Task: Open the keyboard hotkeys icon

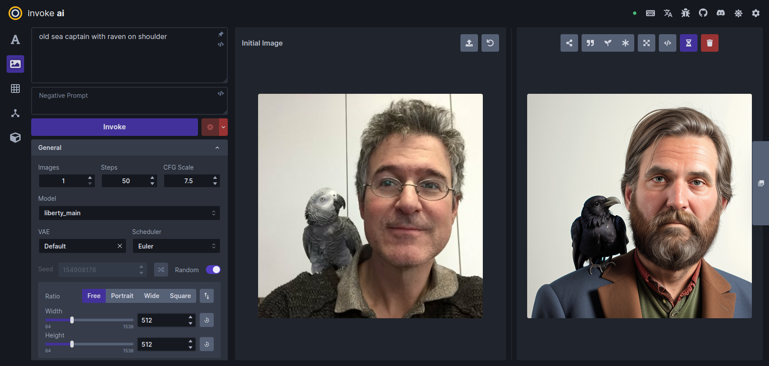Action: coord(650,13)
